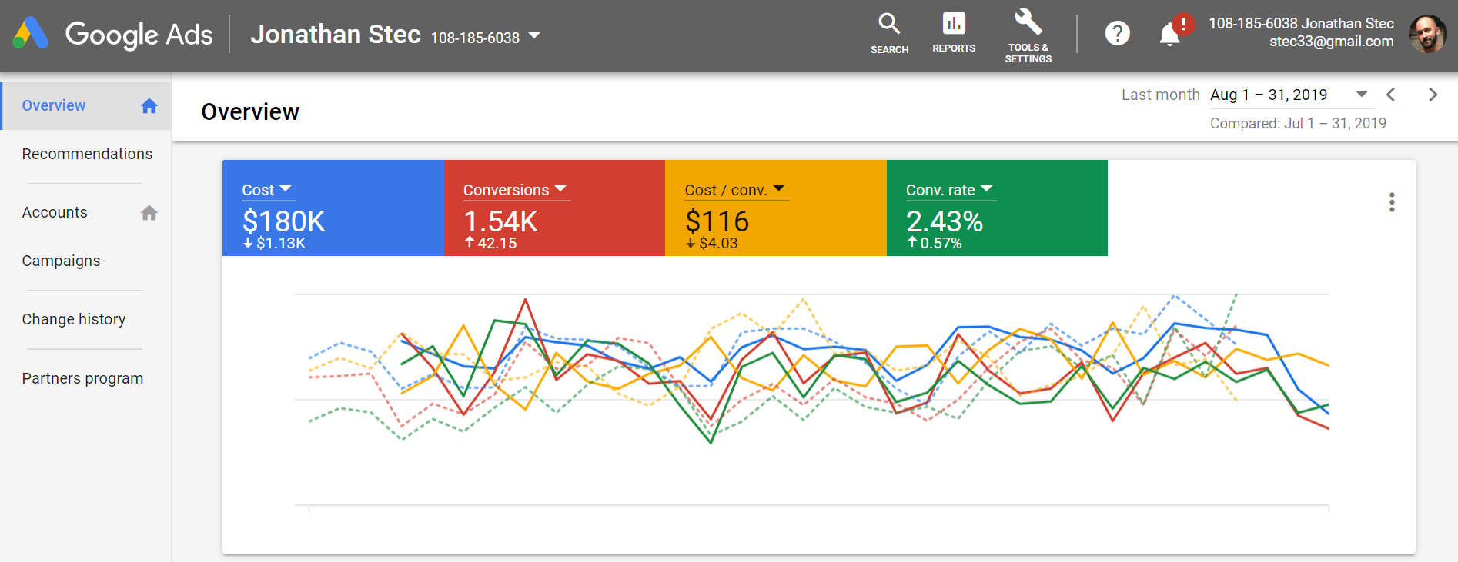Go to next date period
The image size is (1458, 562).
(1433, 95)
